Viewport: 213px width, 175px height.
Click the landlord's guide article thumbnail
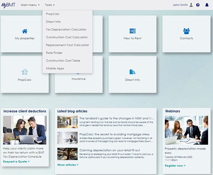67,122
